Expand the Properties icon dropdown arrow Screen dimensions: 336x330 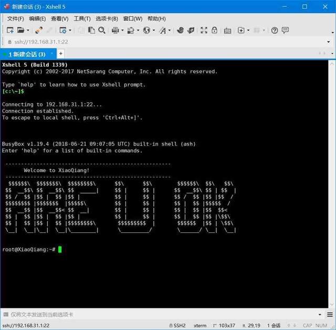[x=70, y=30]
